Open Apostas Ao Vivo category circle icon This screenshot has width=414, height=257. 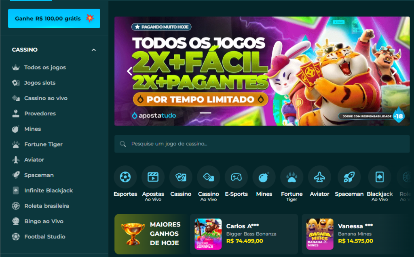pos(153,177)
